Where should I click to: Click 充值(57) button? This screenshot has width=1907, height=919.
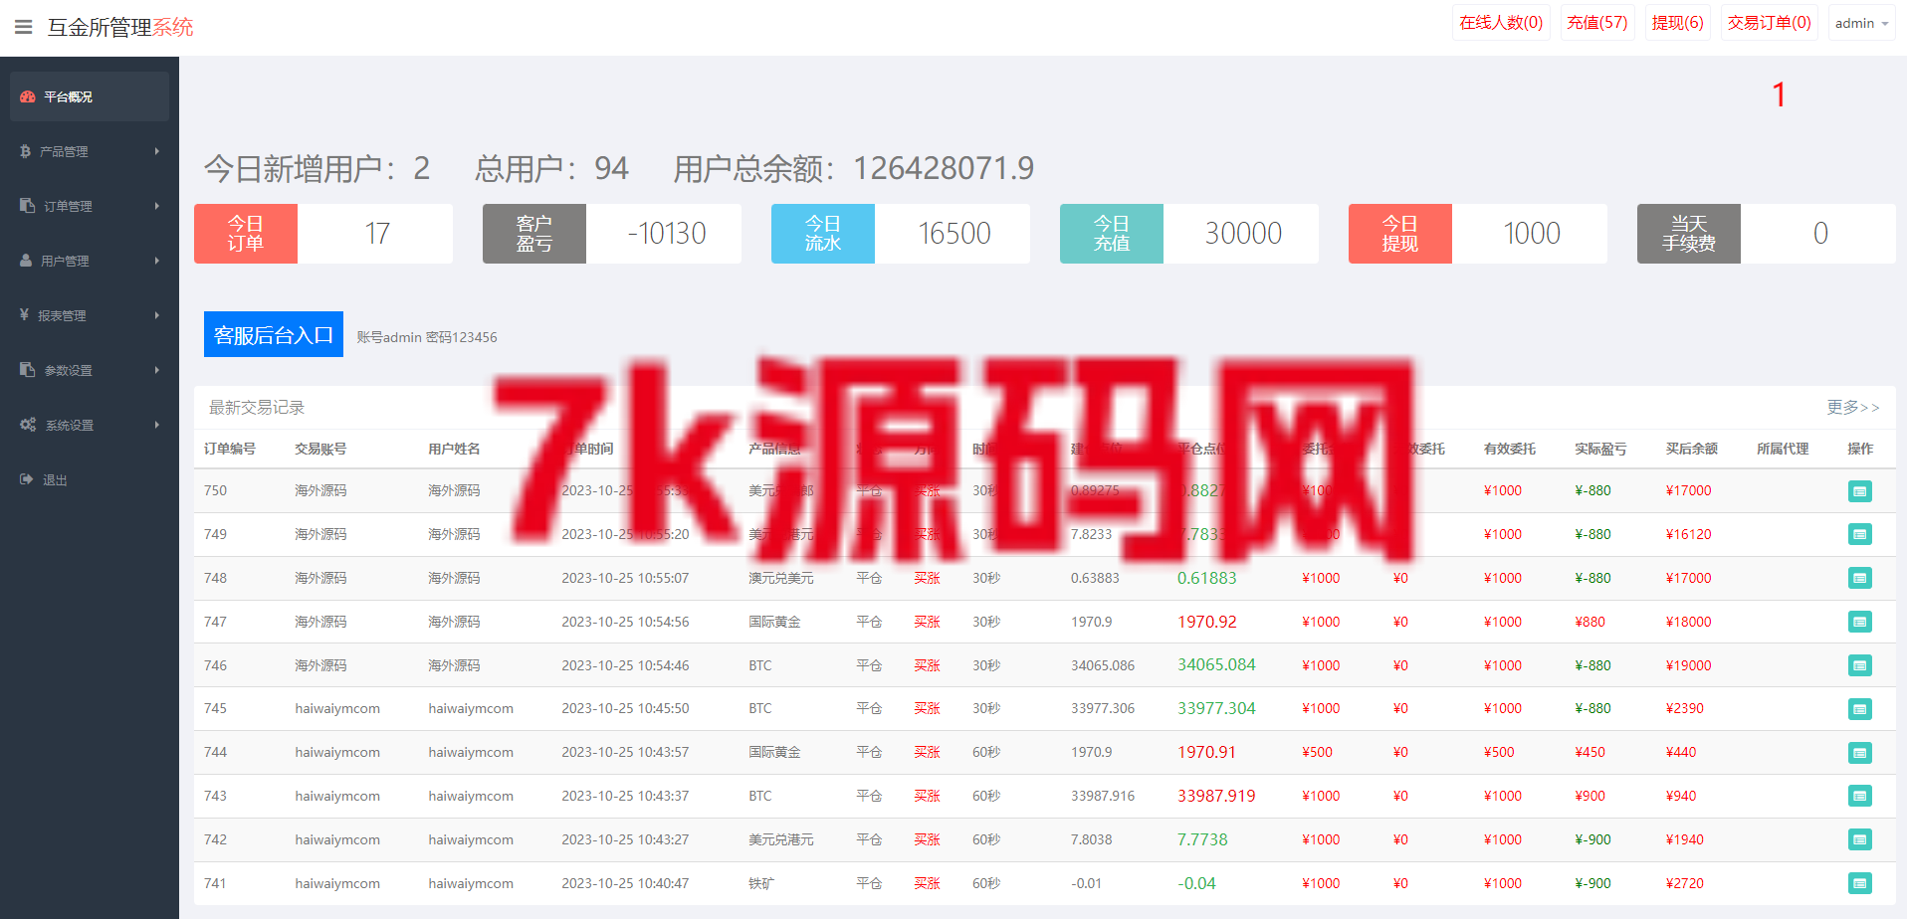tap(1596, 23)
